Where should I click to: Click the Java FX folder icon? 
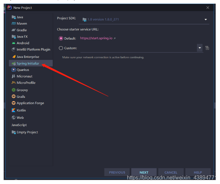tap(14, 37)
